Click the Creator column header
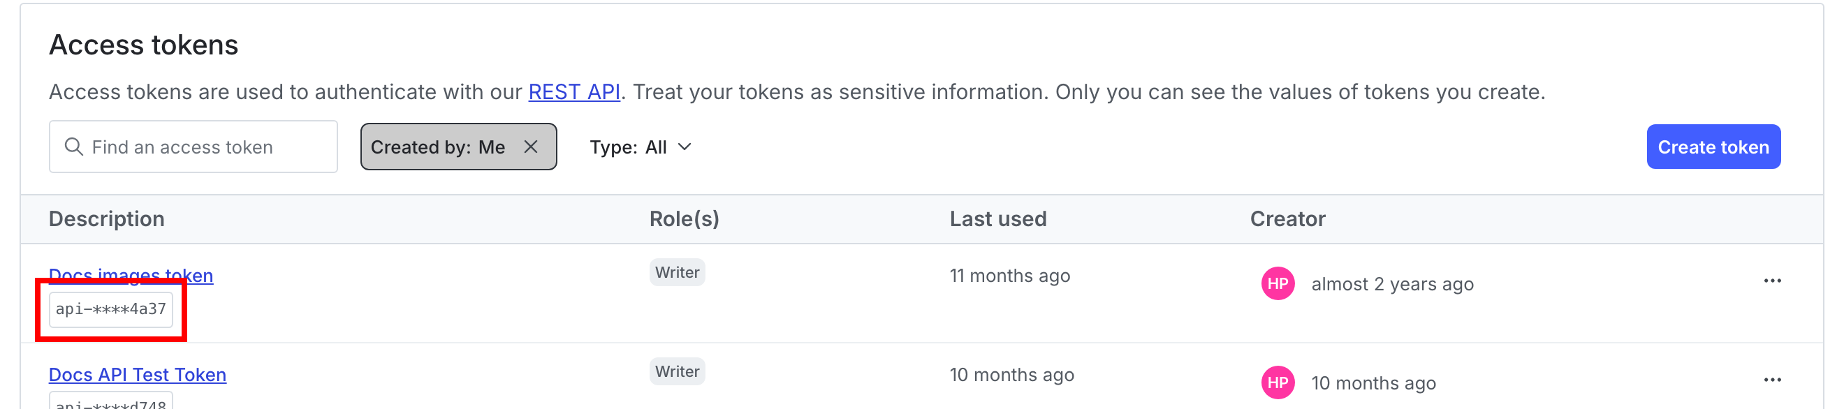This screenshot has width=1844, height=409. (x=1287, y=218)
